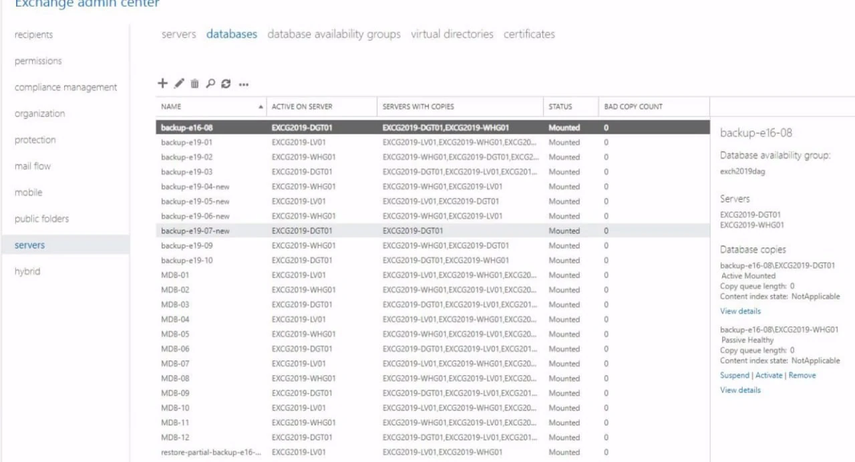Open compliance management section
Image resolution: width=855 pixels, height=462 pixels.
[65, 88]
